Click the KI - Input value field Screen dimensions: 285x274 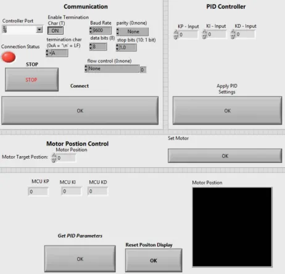(x=217, y=34)
